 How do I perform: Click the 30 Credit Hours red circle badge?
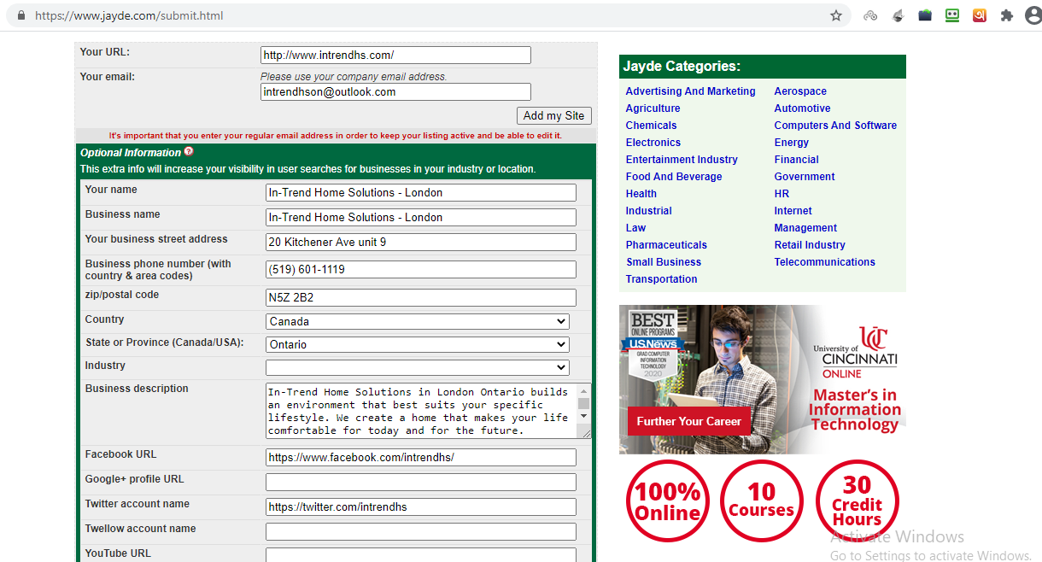point(857,501)
